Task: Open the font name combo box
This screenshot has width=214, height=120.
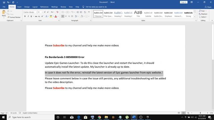Action: coord(30,12)
